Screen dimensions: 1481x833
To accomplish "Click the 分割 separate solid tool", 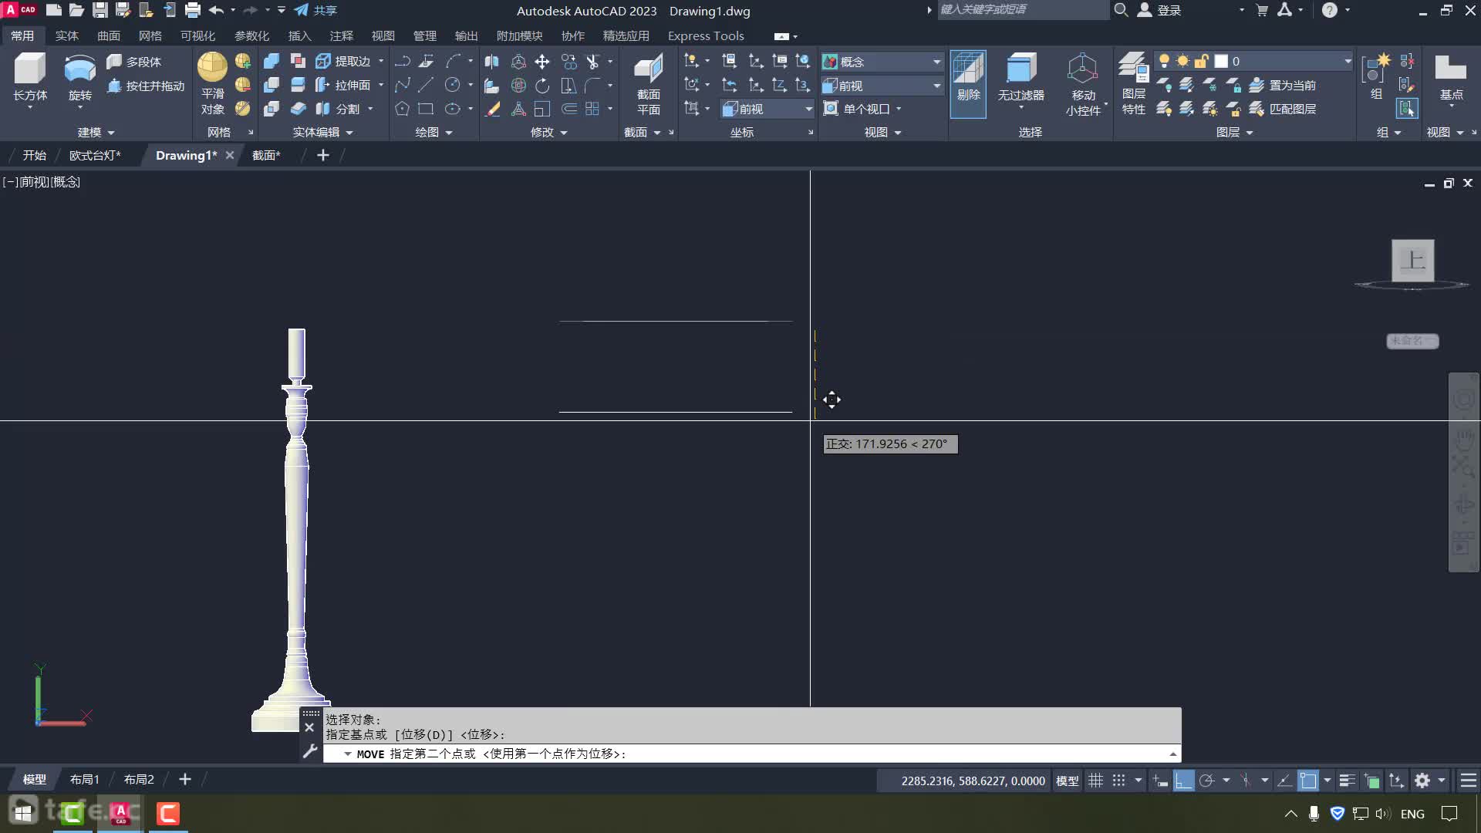I will click(x=338, y=109).
